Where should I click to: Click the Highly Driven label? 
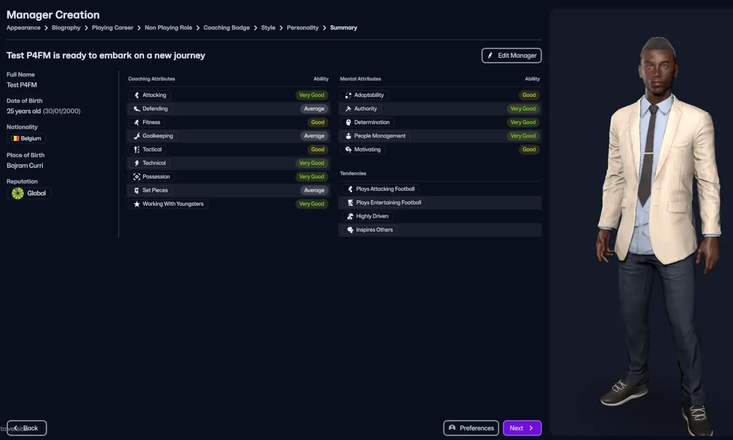tap(372, 217)
